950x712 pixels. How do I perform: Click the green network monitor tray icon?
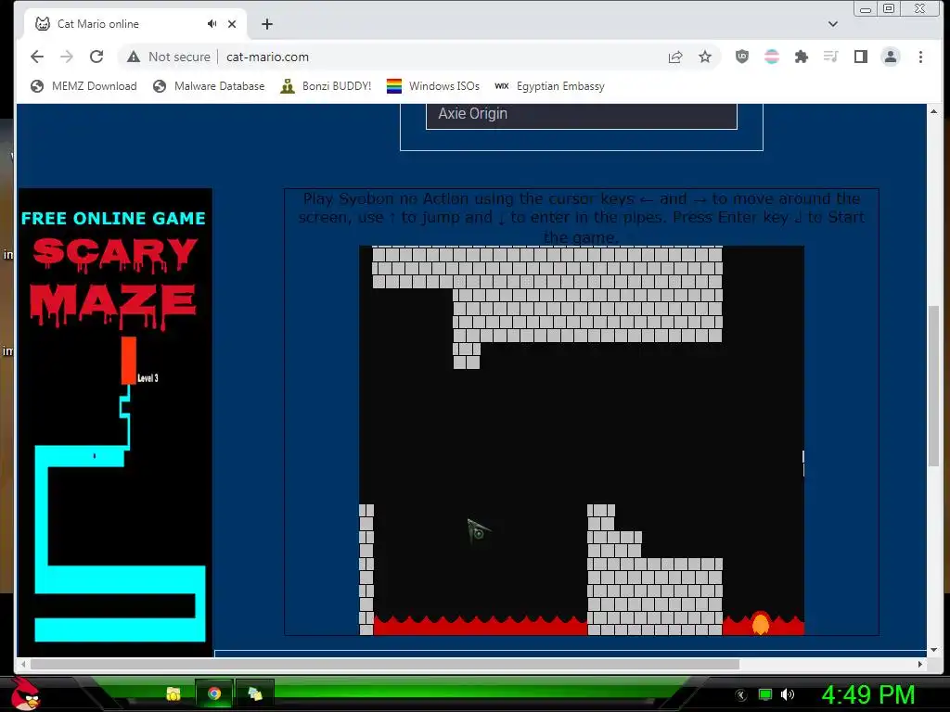(765, 694)
